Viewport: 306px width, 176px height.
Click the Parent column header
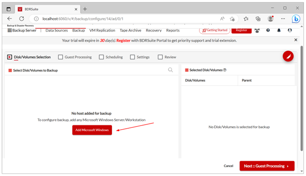click(x=247, y=81)
